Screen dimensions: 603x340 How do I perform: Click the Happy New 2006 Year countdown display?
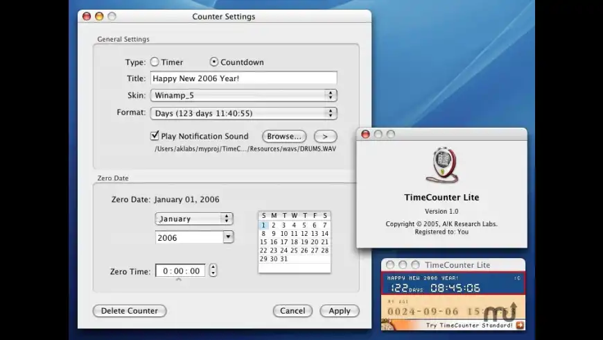click(453, 283)
